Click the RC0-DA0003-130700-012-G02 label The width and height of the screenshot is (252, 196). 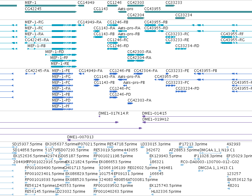point(210,162)
